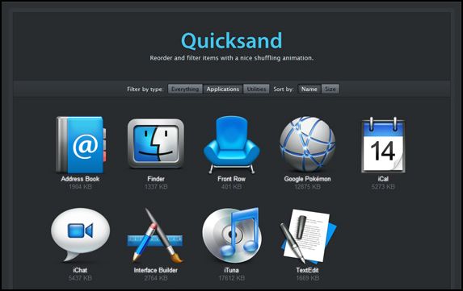Click the "iChat" label text
This screenshot has width=463, height=291.
pyautogui.click(x=80, y=270)
